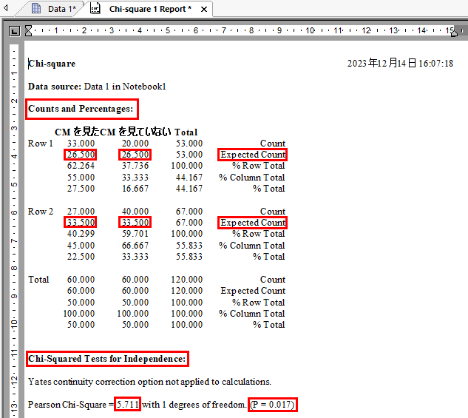Click "Chi-Squared Tests for Independence:" heading
The height and width of the screenshot is (418, 468).
pos(107,359)
